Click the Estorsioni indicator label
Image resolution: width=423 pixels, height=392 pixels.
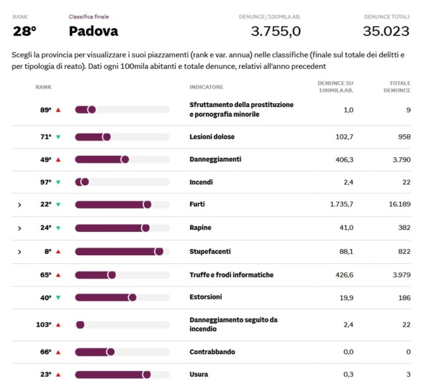[206, 297]
